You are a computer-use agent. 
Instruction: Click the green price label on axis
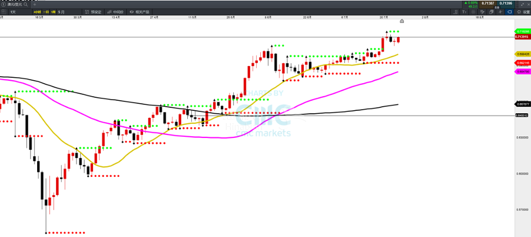tap(522, 31)
